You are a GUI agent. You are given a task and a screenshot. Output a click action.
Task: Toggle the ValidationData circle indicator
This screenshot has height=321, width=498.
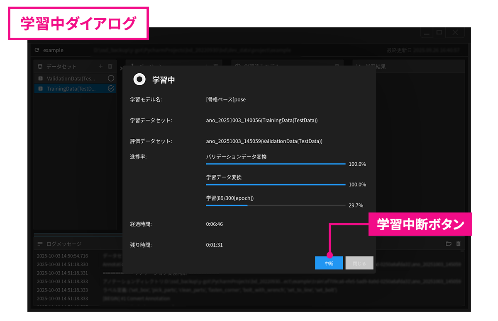111,78
